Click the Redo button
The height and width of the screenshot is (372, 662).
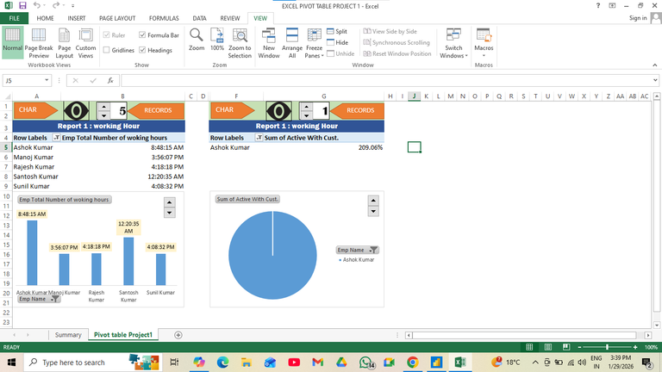pos(56,5)
